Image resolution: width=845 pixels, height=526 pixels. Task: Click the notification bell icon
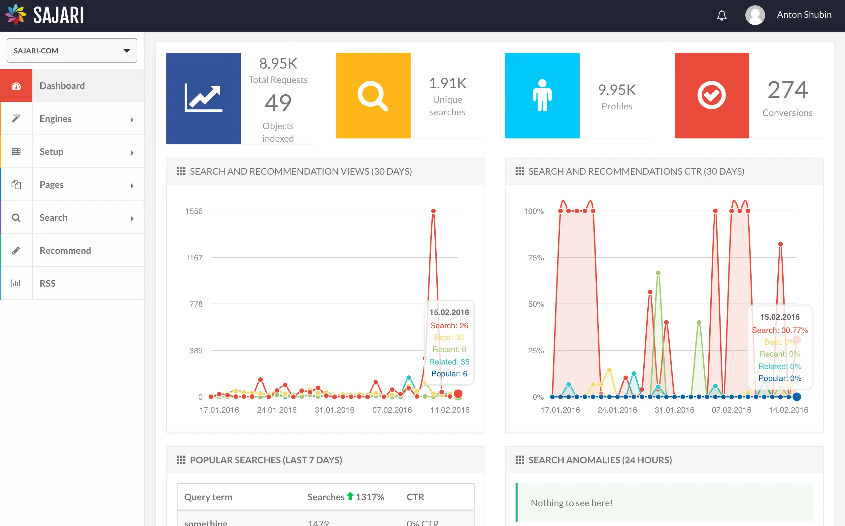[722, 15]
